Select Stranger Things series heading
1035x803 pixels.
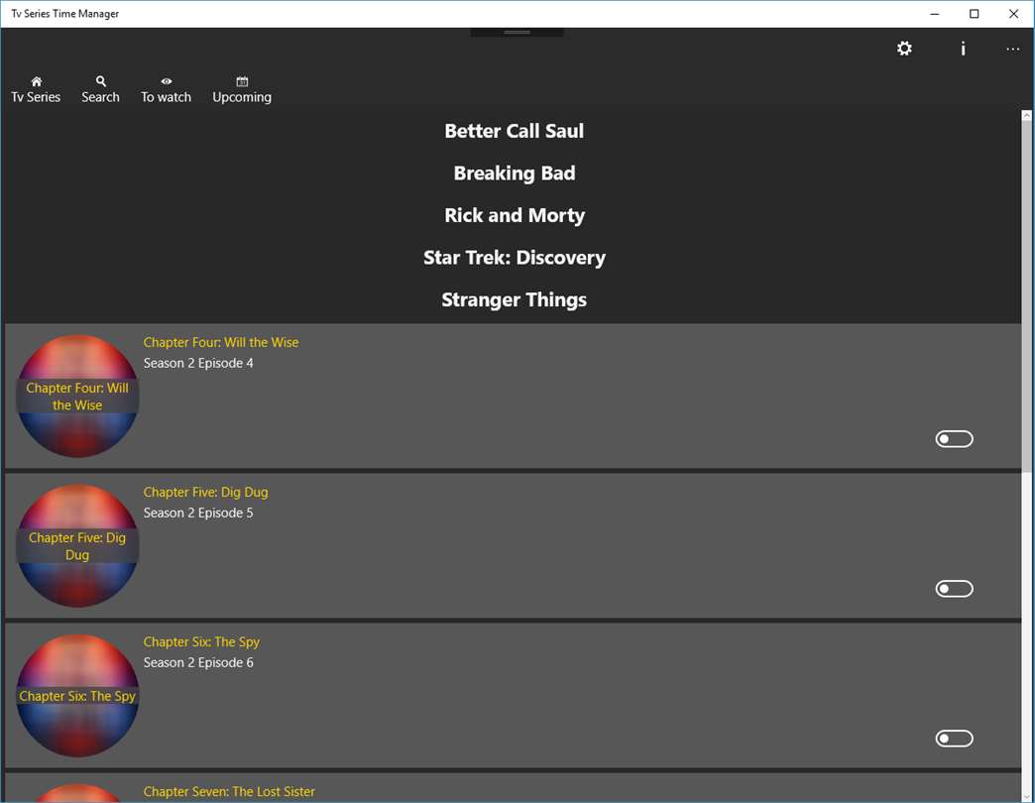click(x=515, y=299)
